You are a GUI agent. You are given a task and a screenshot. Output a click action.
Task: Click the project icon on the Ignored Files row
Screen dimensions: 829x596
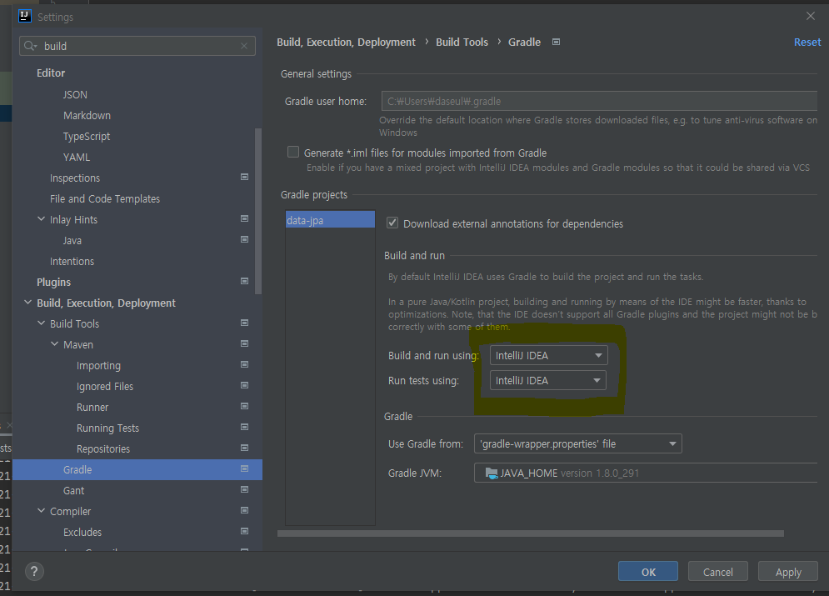click(x=244, y=385)
